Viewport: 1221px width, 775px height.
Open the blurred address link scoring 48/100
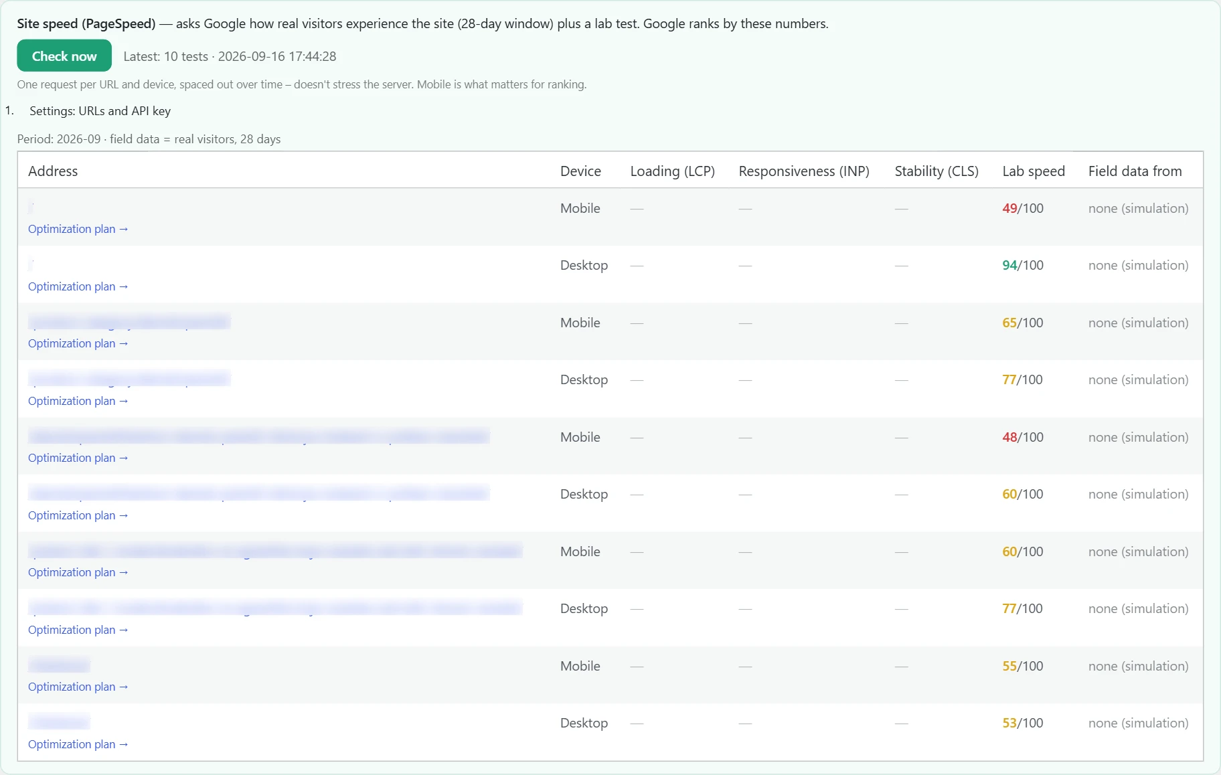pyautogui.click(x=259, y=437)
